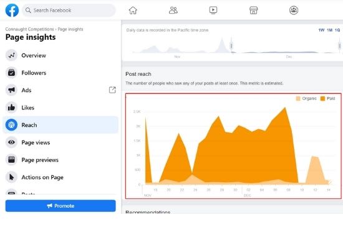Screen dimensions: 343x230
Task: Select Page previews in the sidebar
Action: click(60, 160)
